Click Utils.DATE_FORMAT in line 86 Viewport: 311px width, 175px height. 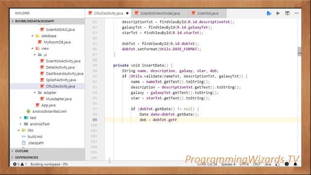(178, 49)
